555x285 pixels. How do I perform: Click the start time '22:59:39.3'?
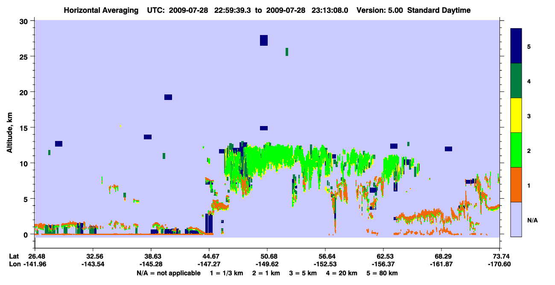pyautogui.click(x=232, y=10)
